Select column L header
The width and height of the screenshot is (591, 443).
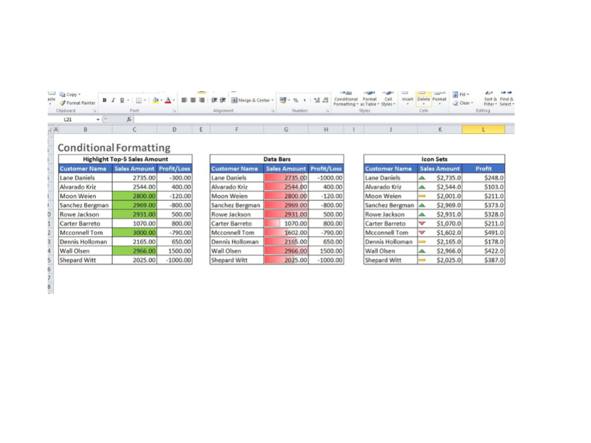click(x=483, y=129)
